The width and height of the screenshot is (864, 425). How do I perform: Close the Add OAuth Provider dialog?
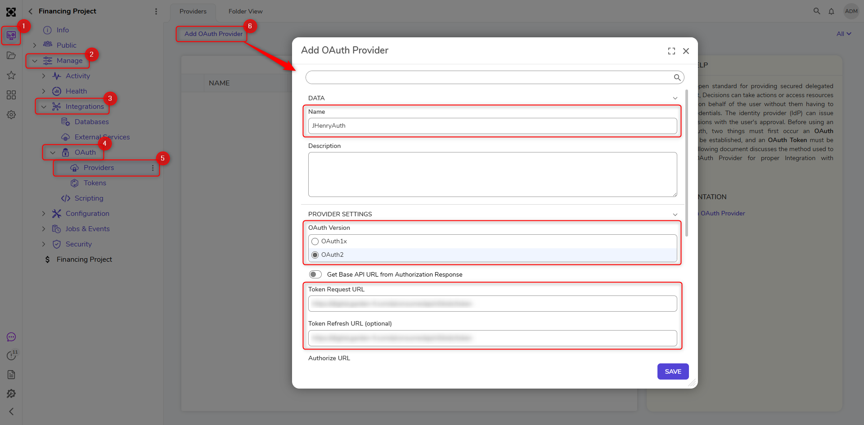[x=686, y=51]
